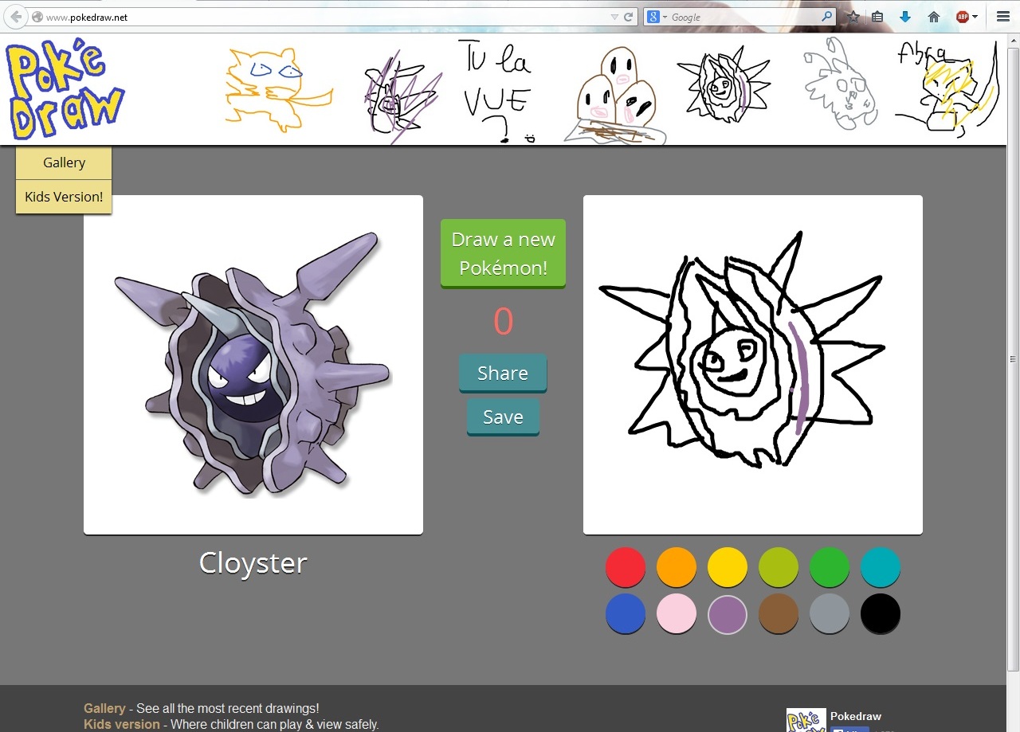Click the Share button
This screenshot has width=1020, height=732.
pyautogui.click(x=503, y=374)
